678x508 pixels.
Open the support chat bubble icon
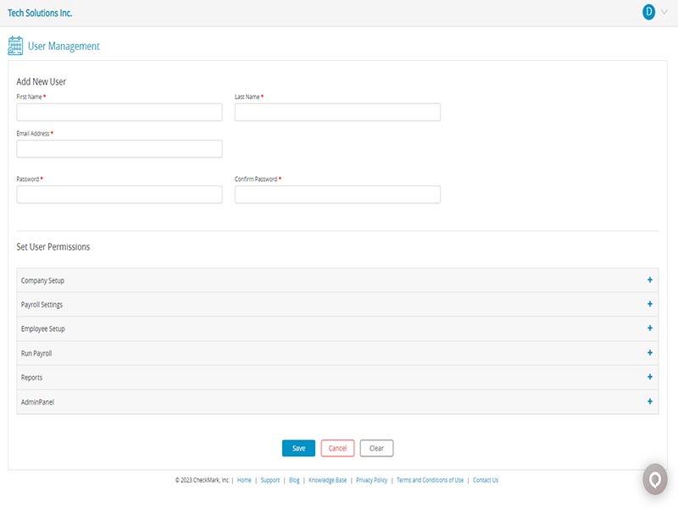(x=653, y=479)
